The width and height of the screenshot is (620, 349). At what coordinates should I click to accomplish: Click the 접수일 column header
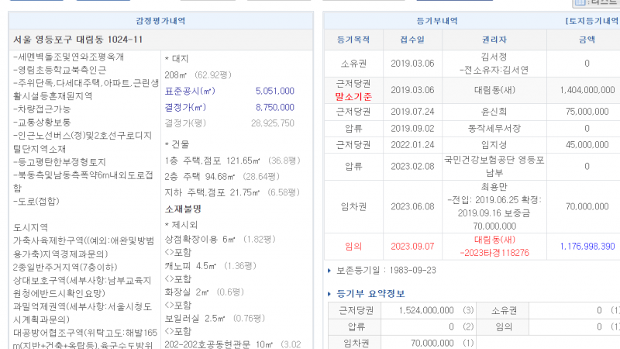(412, 38)
